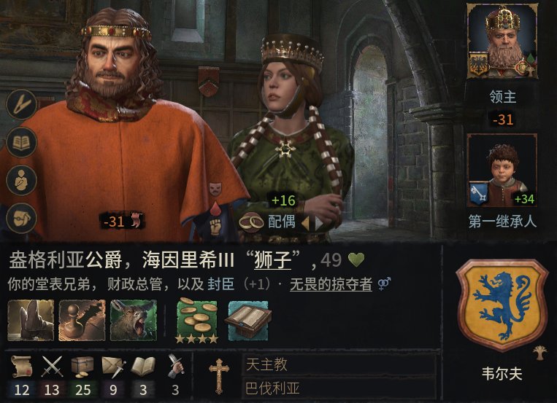The image size is (557, 403).
Task: Click the praying figure sidebar icon
Action: pos(21,180)
